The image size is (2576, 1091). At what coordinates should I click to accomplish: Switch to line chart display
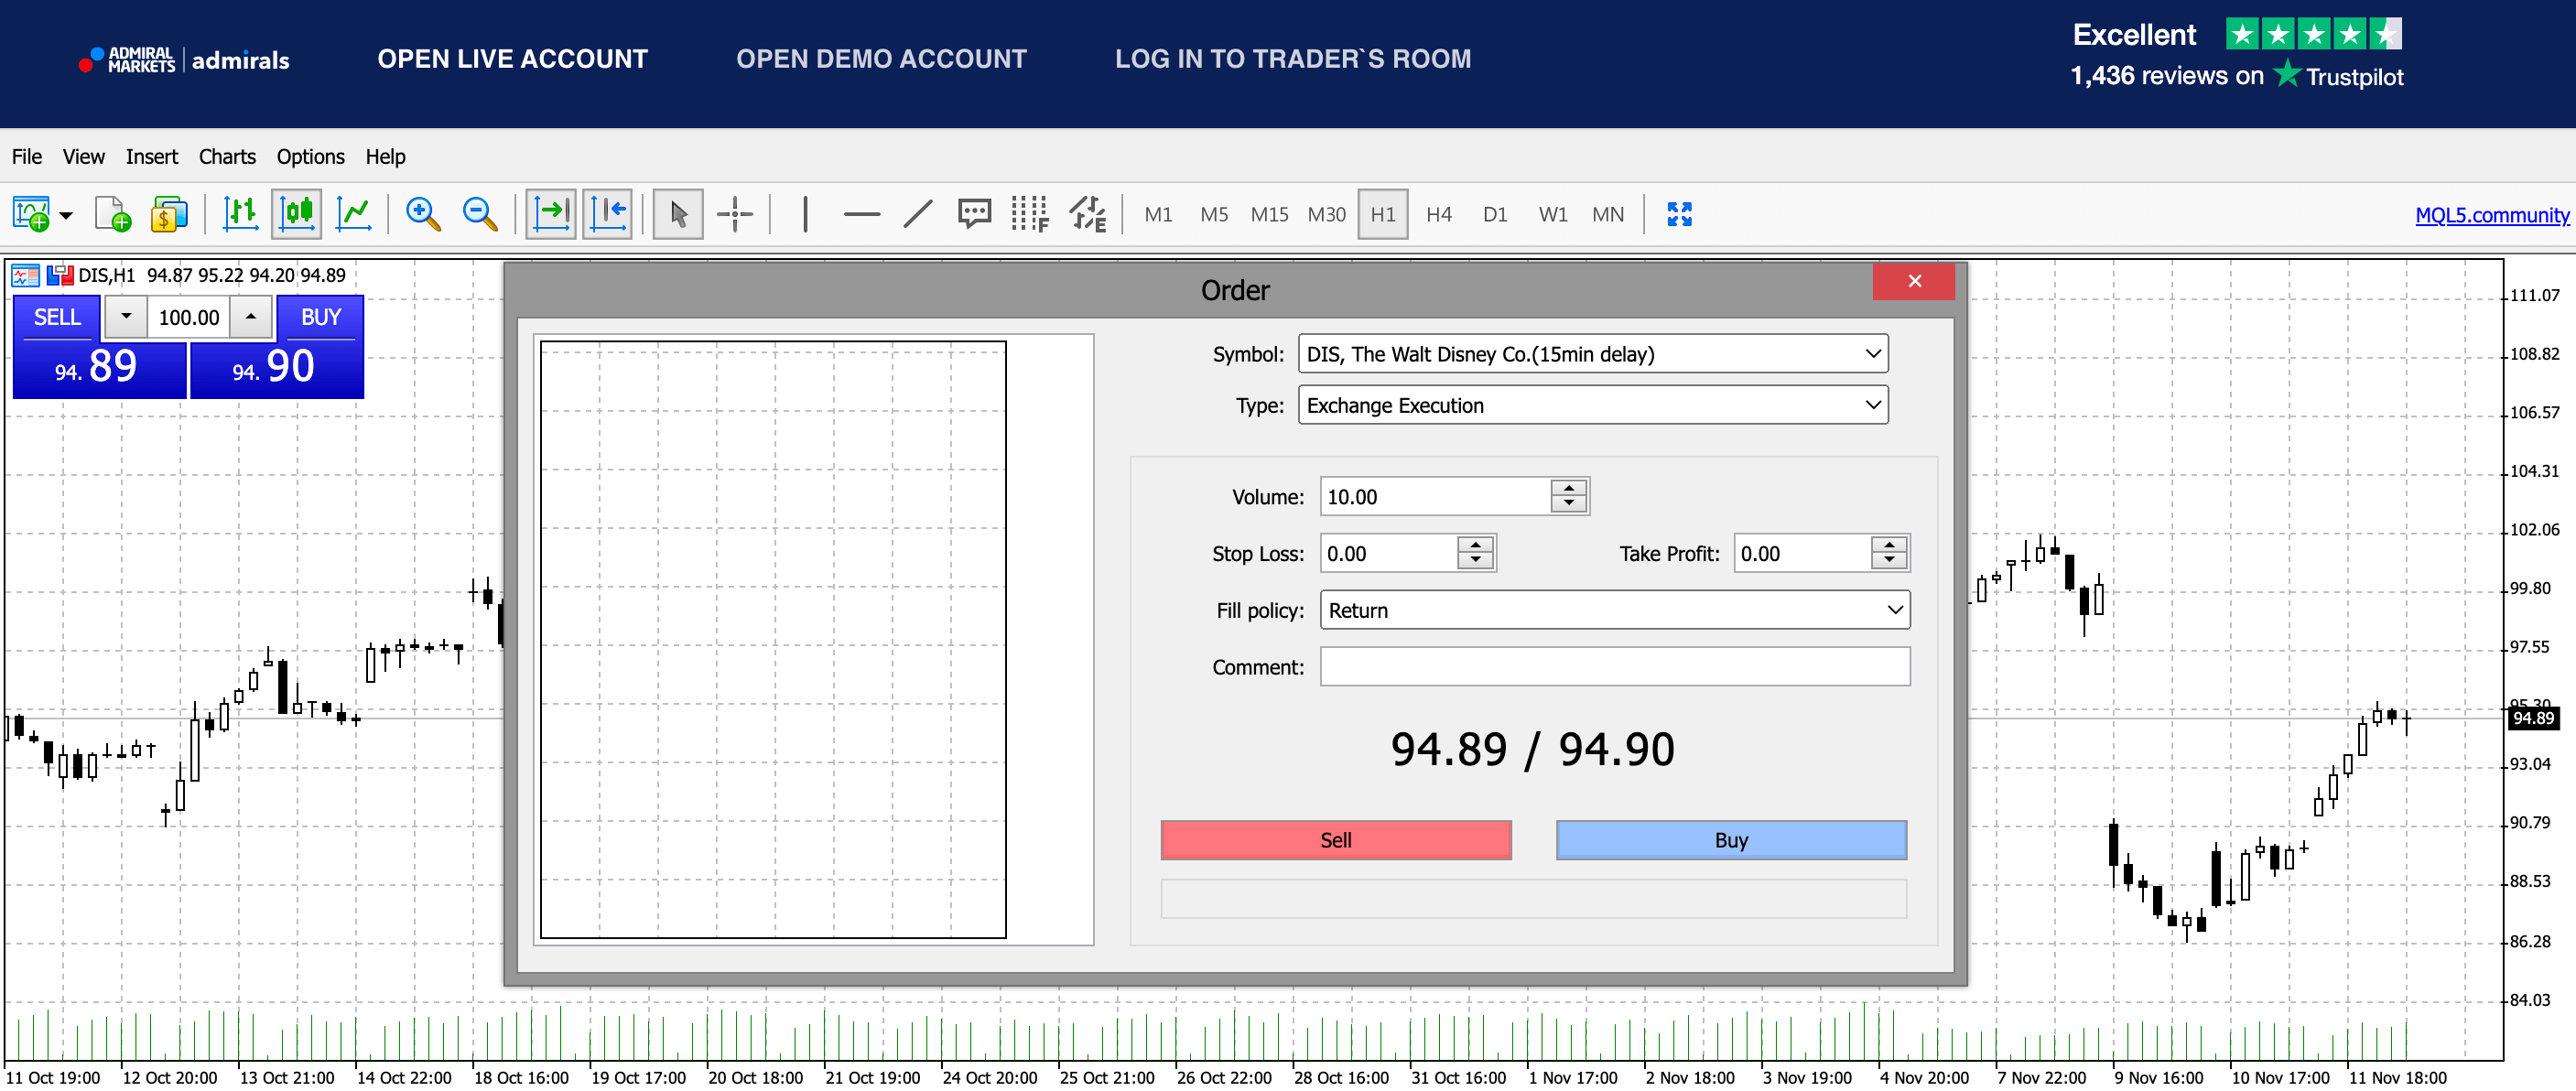(354, 214)
